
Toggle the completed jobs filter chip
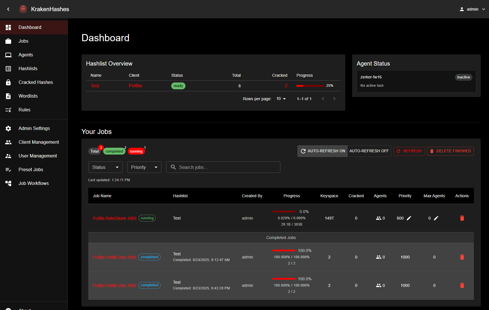tap(114, 151)
